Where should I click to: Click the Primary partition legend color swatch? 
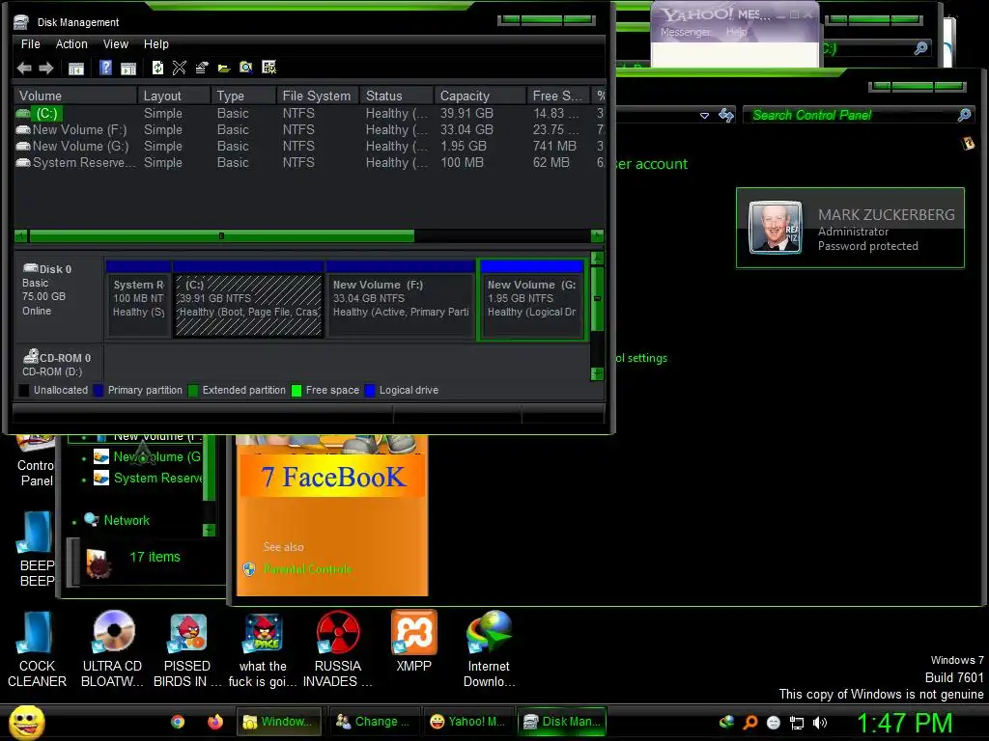[99, 390]
